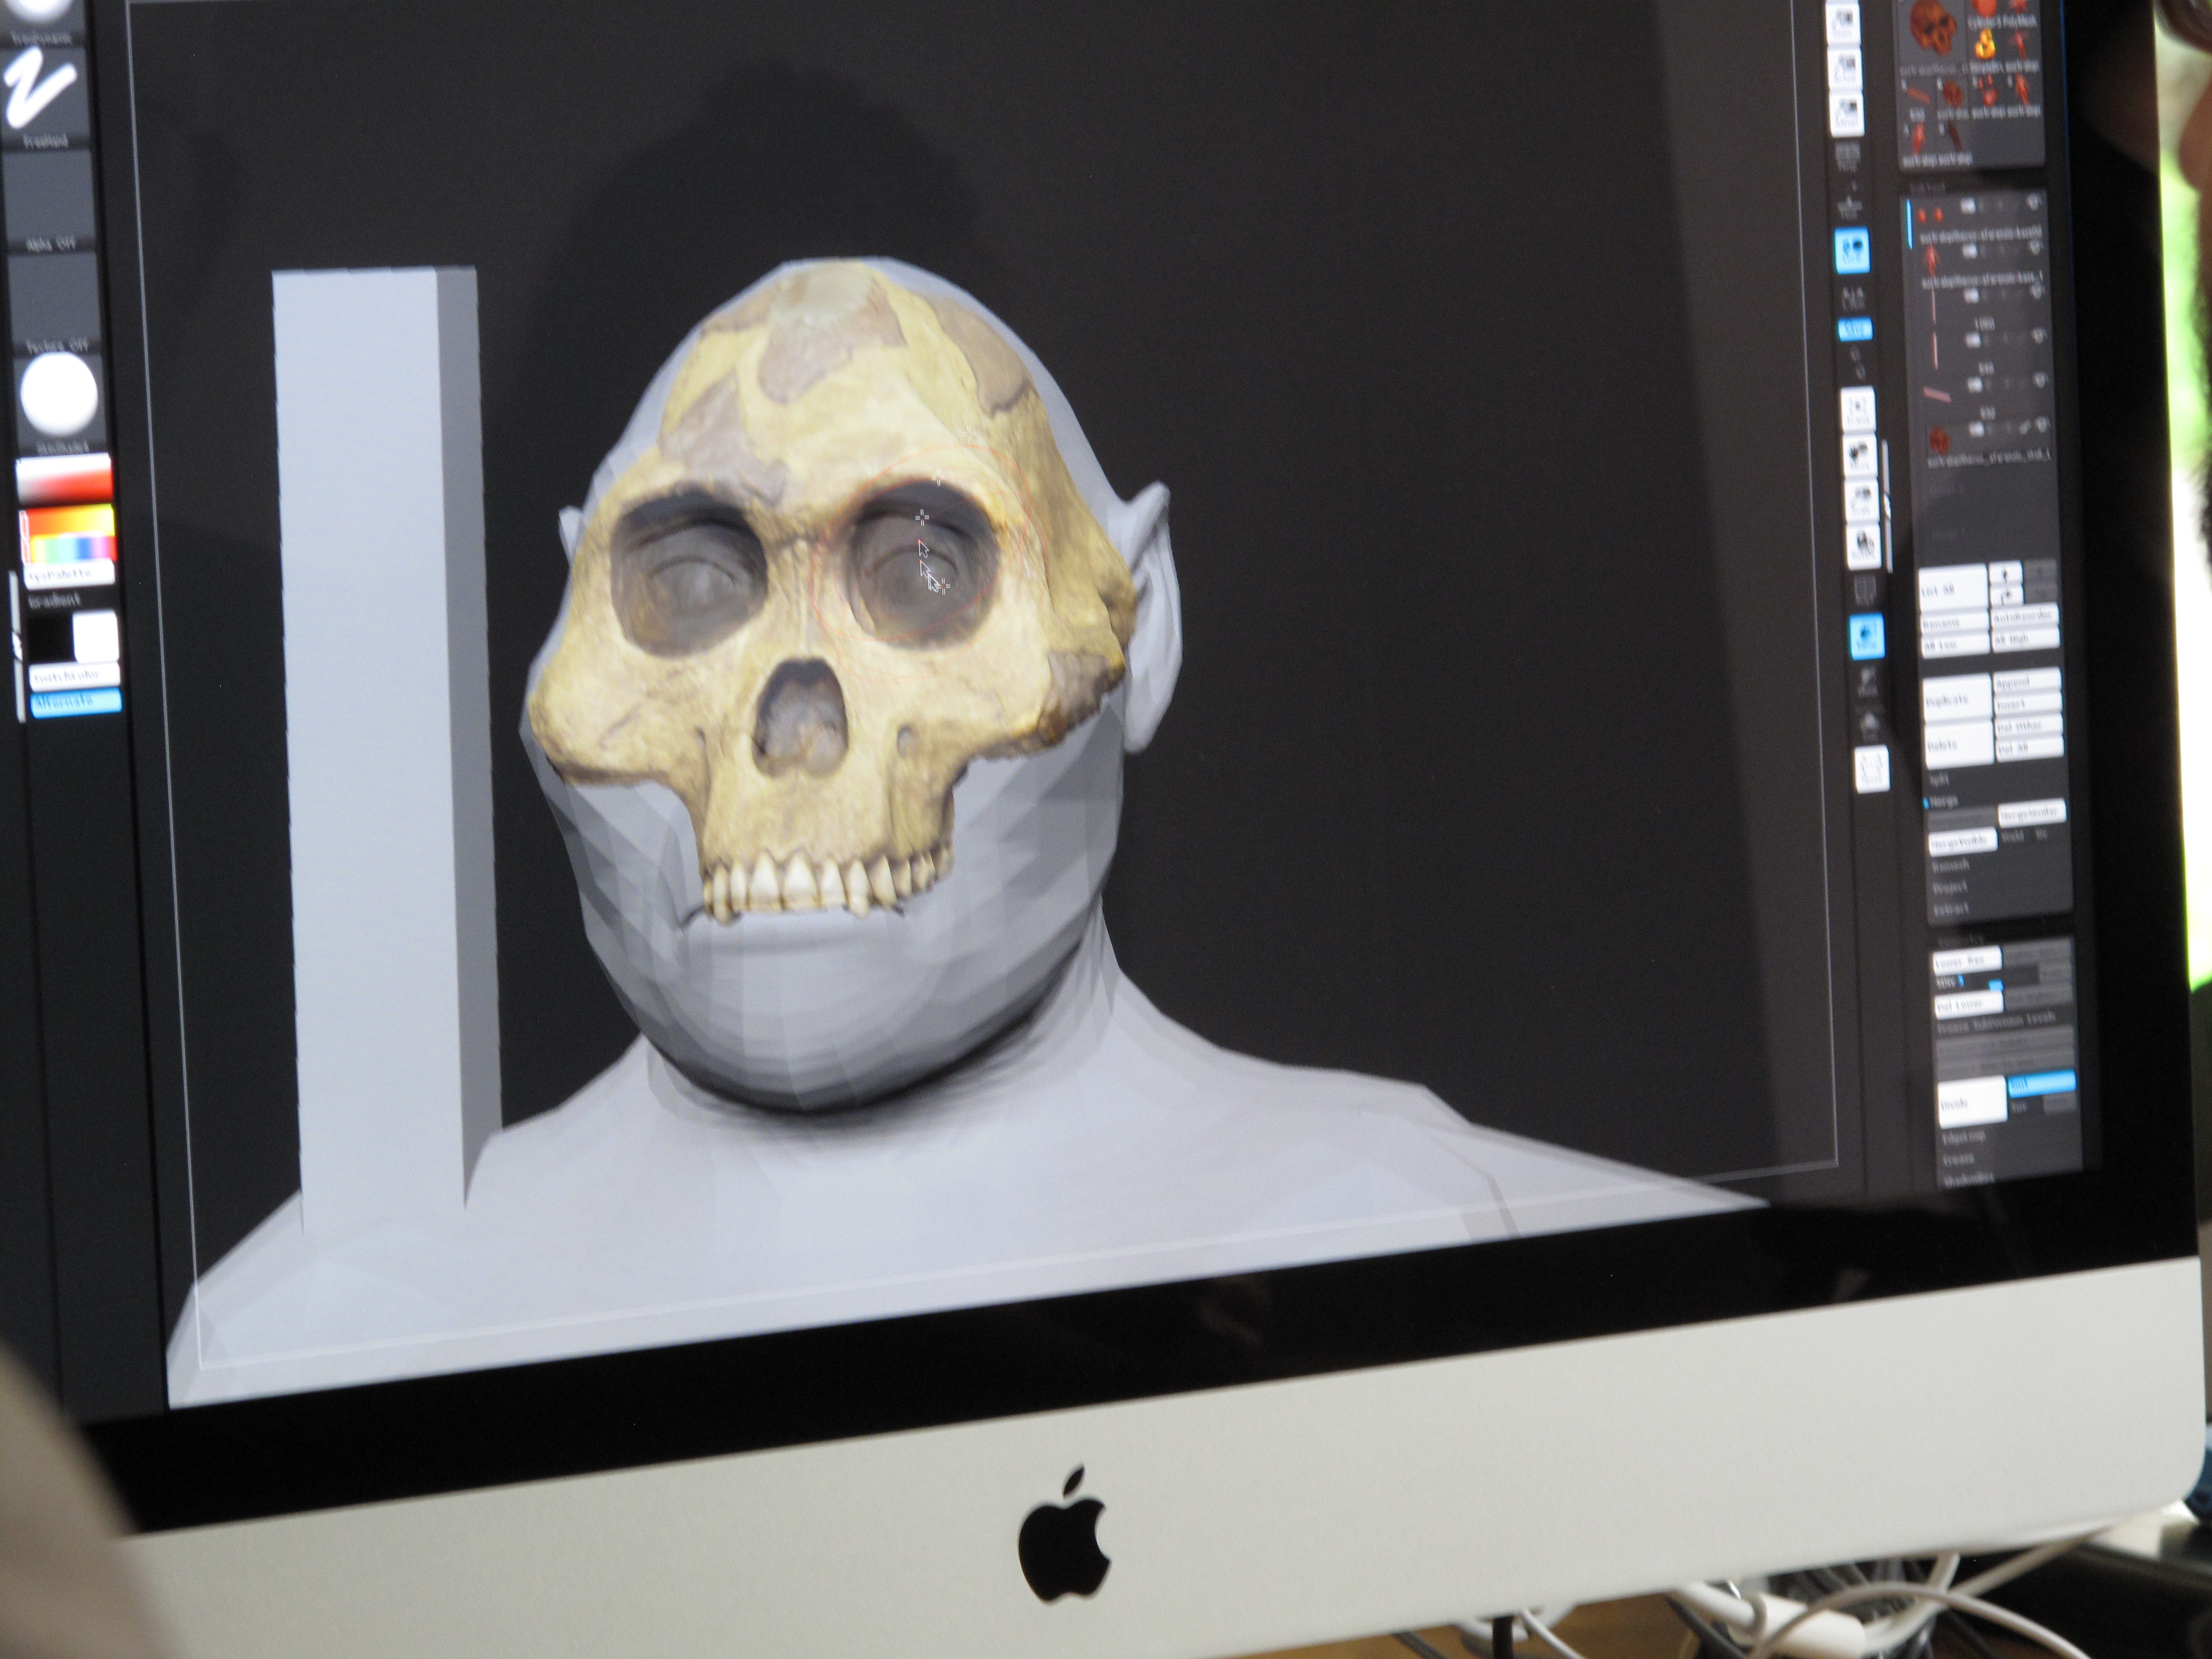The height and width of the screenshot is (1659, 2212).
Task: Select the large skull tool thumbnail
Action: pos(1932,27)
